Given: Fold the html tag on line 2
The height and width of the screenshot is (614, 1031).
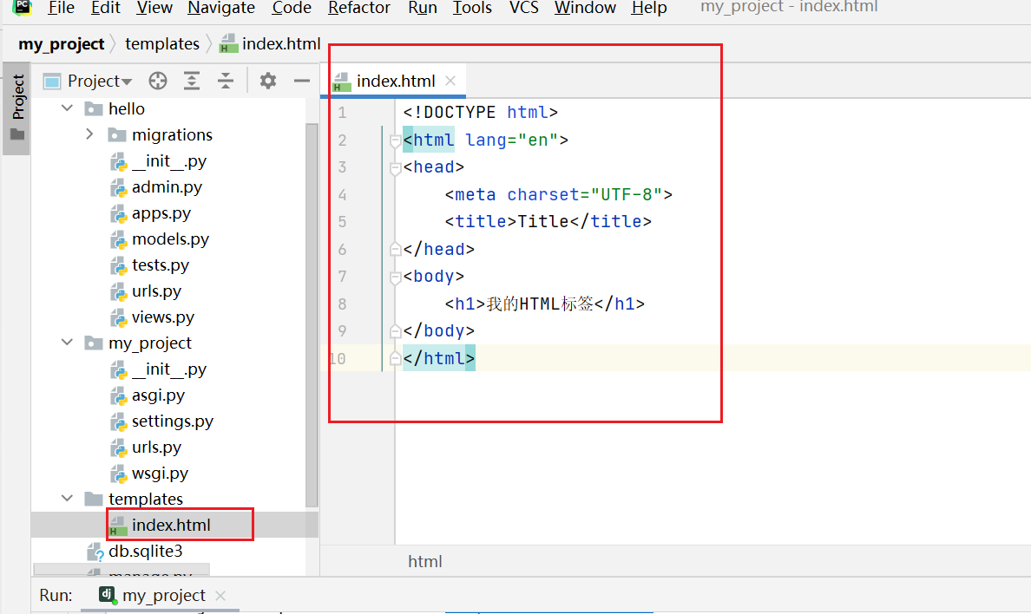Looking at the screenshot, I should point(395,140).
